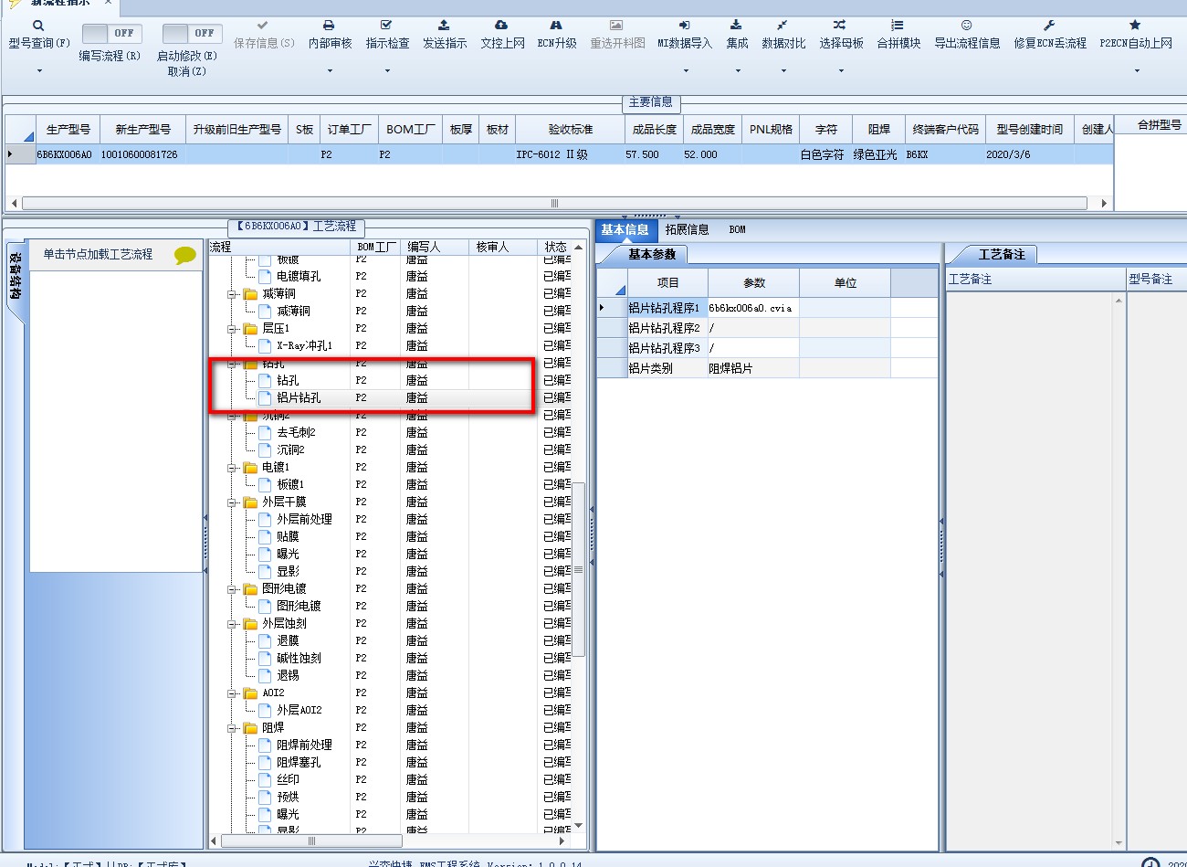The height and width of the screenshot is (867, 1187).
Task: Click the 内部审核 printer icon
Action: coord(329,26)
